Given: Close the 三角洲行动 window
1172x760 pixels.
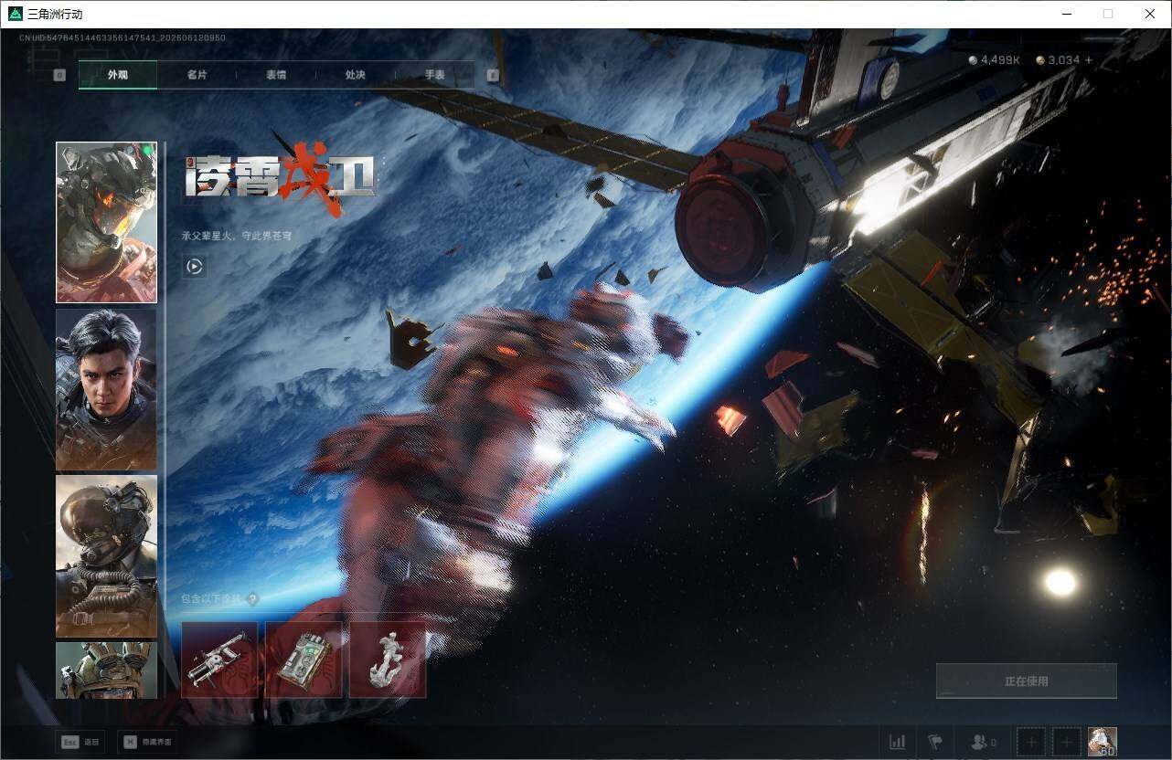Looking at the screenshot, I should 1150,14.
